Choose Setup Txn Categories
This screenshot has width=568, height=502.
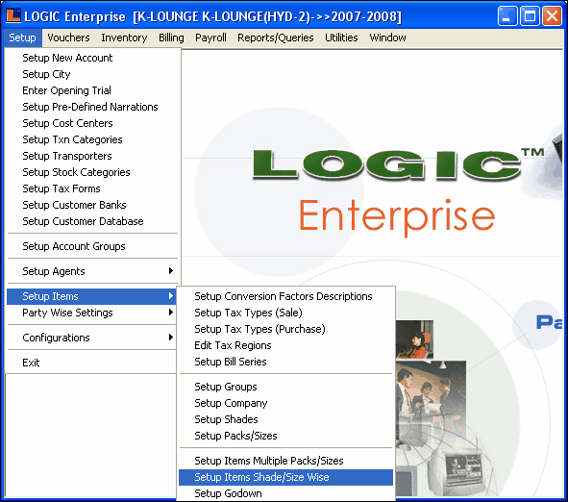92,139
